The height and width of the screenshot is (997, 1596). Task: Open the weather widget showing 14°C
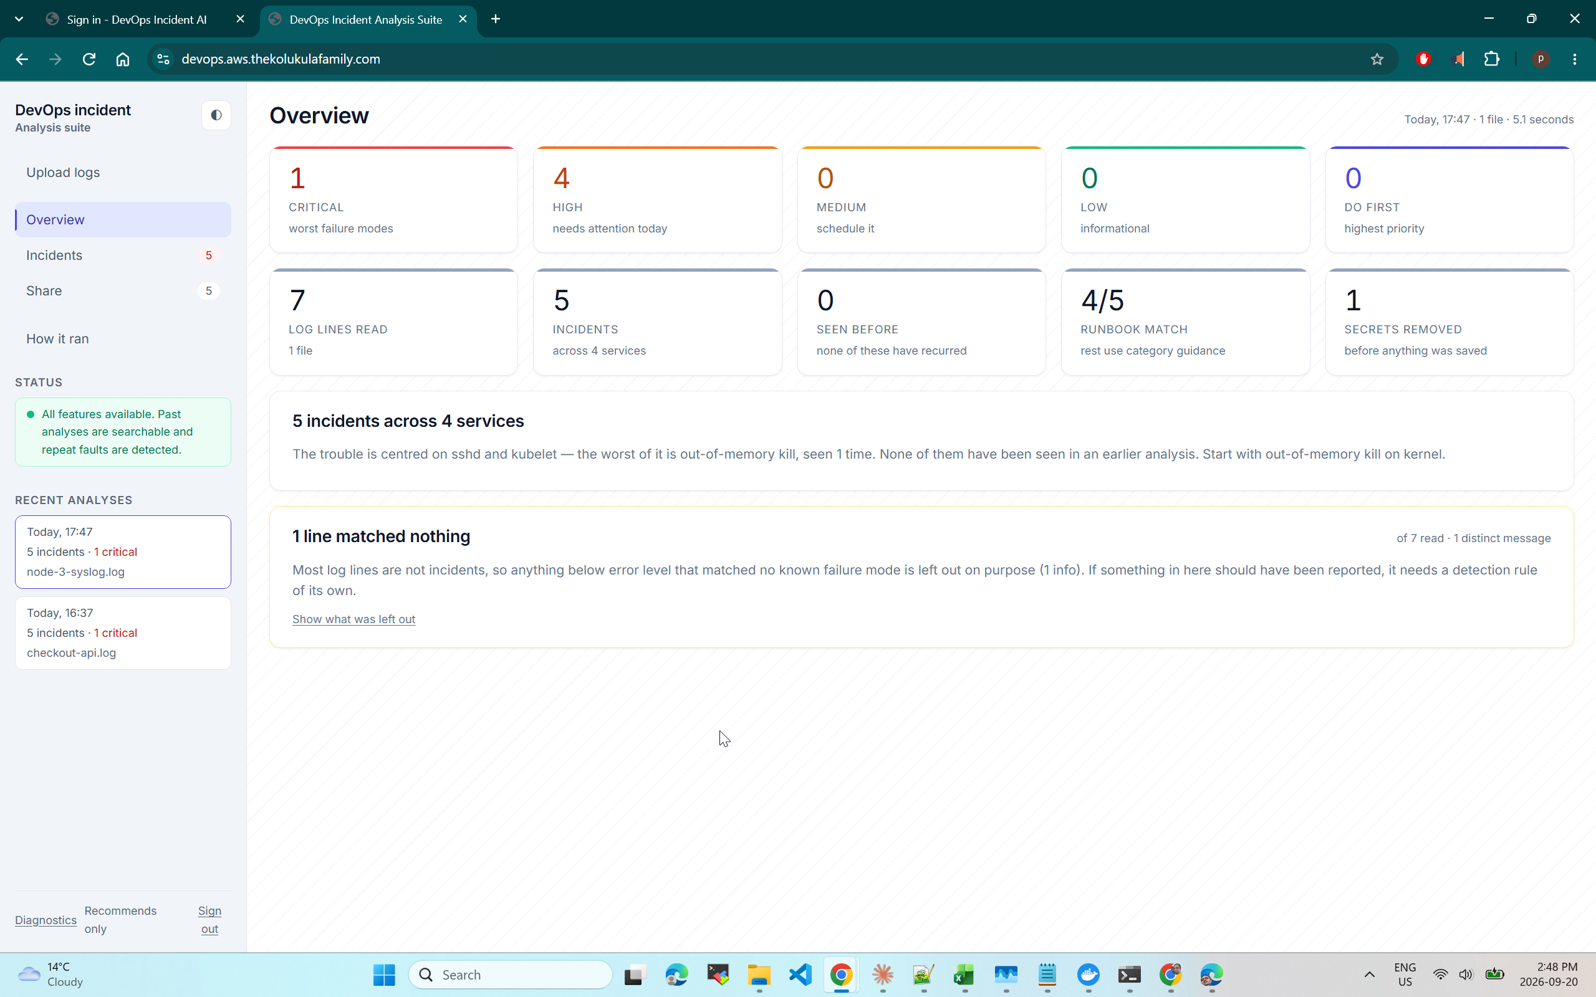coord(52,975)
